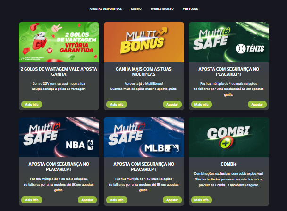Screen dimensions: 287x211
Task: Click Apostar on the MultiBonus card
Action: (x=172, y=104)
